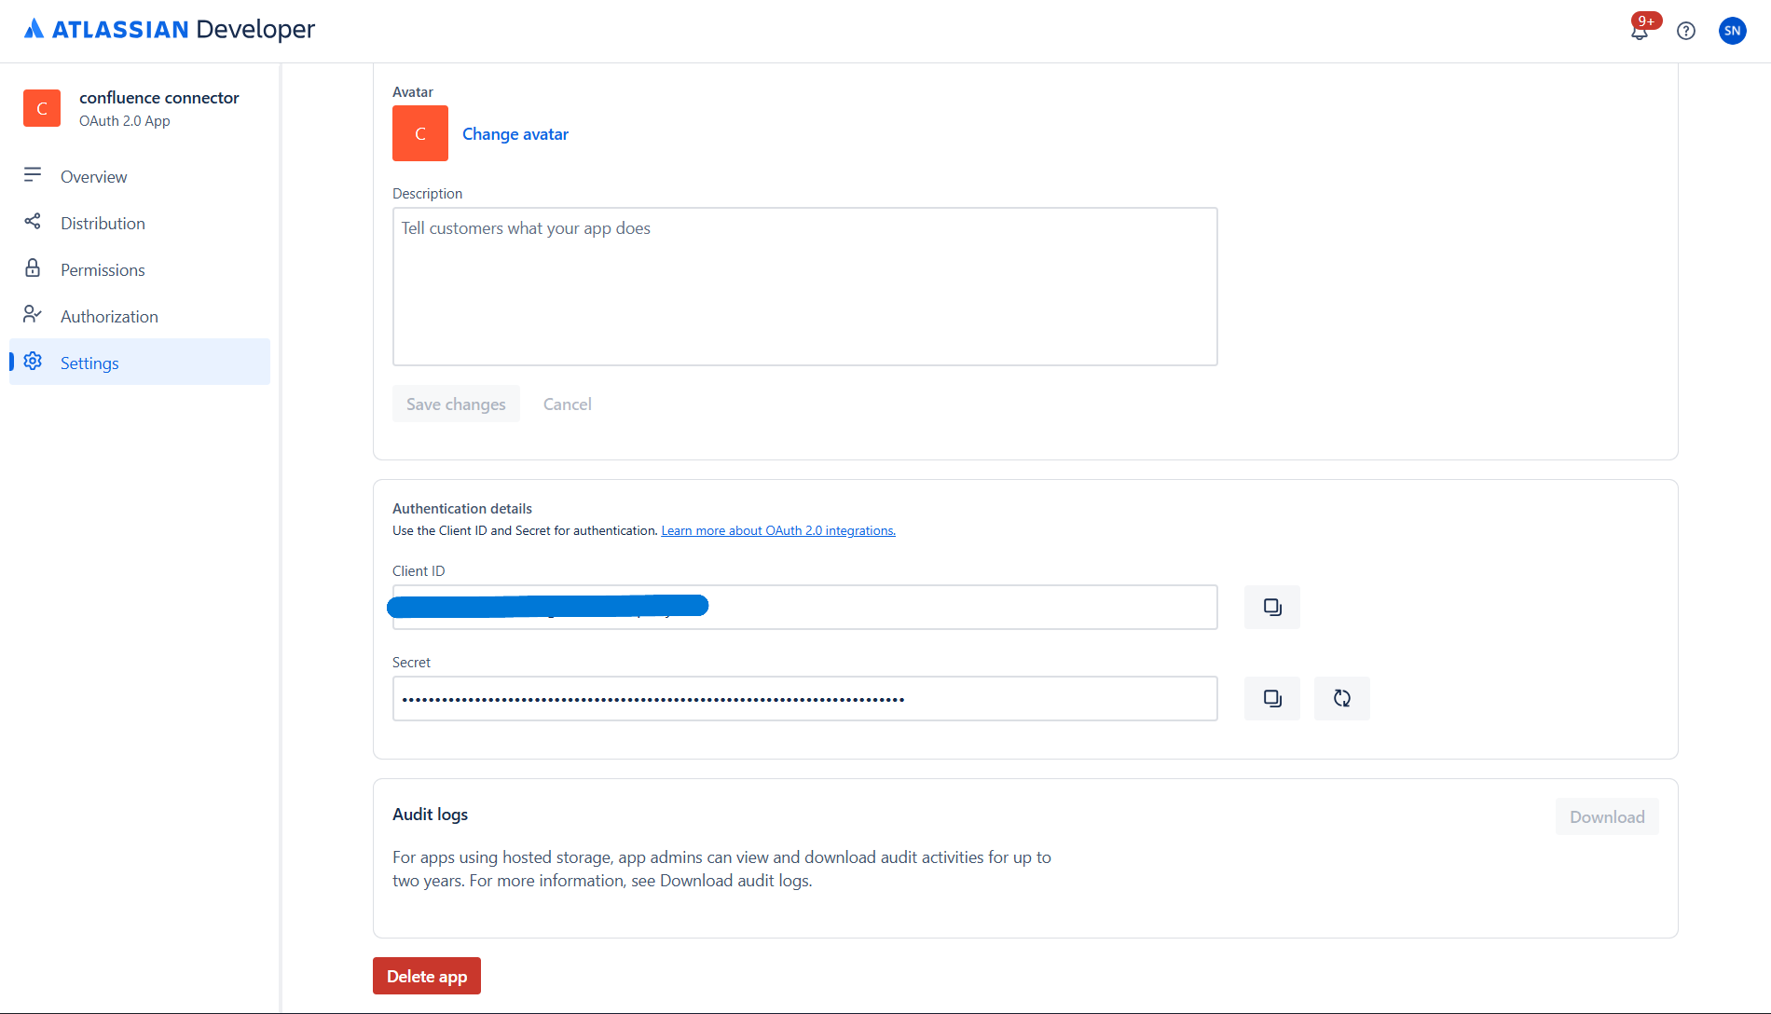The height and width of the screenshot is (1014, 1771).
Task: Switch to the Overview section
Action: (x=94, y=176)
